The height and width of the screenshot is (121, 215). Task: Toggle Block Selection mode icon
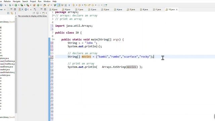point(66,5)
